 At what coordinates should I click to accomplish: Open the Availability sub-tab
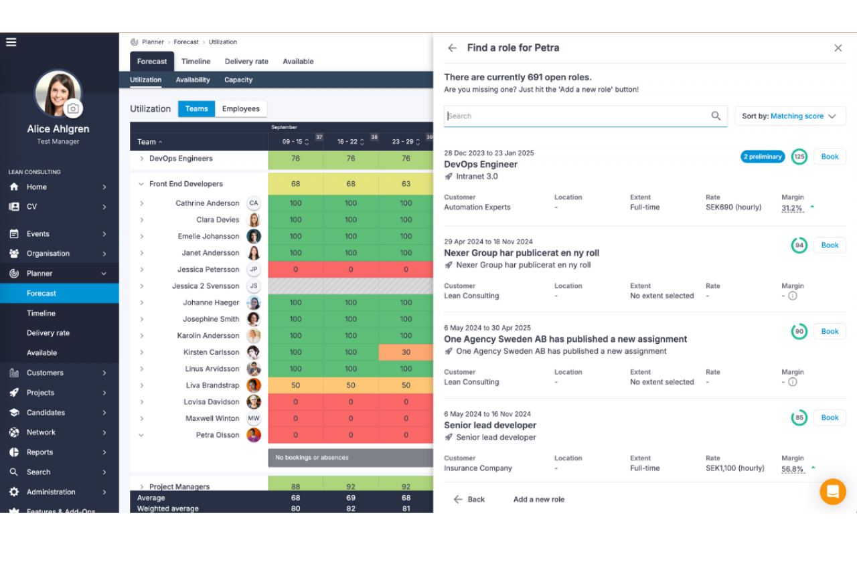pos(193,80)
